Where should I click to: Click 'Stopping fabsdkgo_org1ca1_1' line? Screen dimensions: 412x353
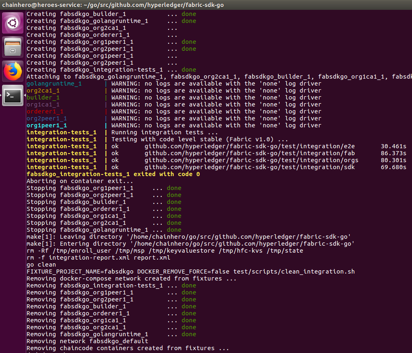104,216
